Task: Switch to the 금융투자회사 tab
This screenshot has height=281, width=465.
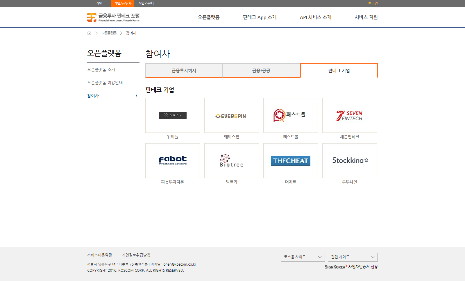Action: [x=184, y=71]
